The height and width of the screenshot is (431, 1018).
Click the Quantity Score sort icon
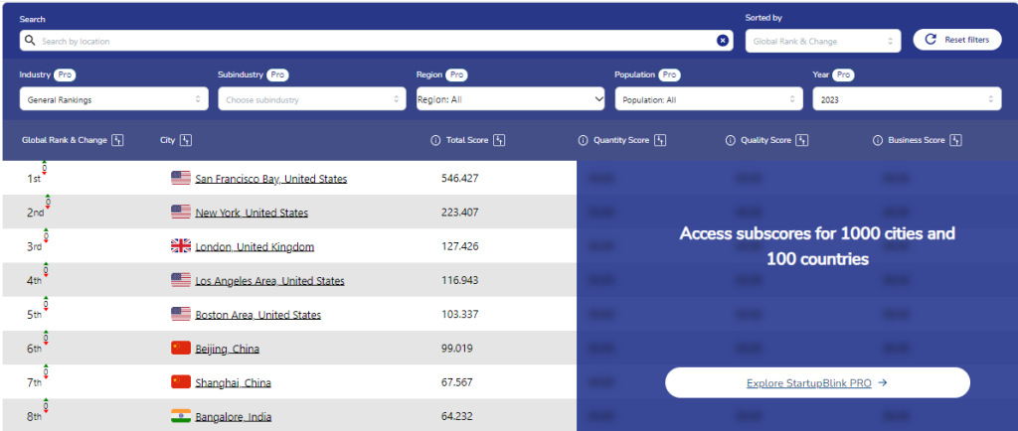click(x=660, y=141)
